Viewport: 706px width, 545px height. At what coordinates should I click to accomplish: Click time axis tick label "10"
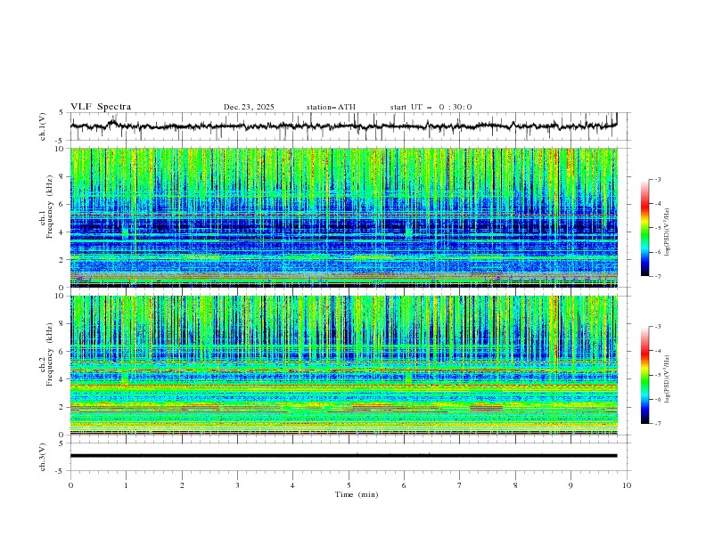627,485
